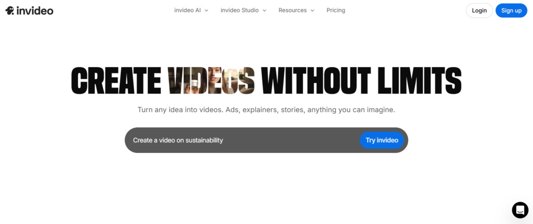Click the invideo wordmark text
Image resolution: width=533 pixels, height=224 pixels.
click(x=35, y=10)
